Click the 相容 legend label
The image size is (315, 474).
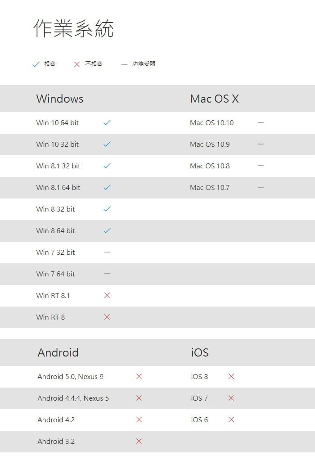pyautogui.click(x=50, y=64)
